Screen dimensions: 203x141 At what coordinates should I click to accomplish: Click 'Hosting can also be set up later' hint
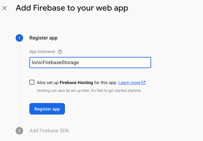click(x=62, y=91)
